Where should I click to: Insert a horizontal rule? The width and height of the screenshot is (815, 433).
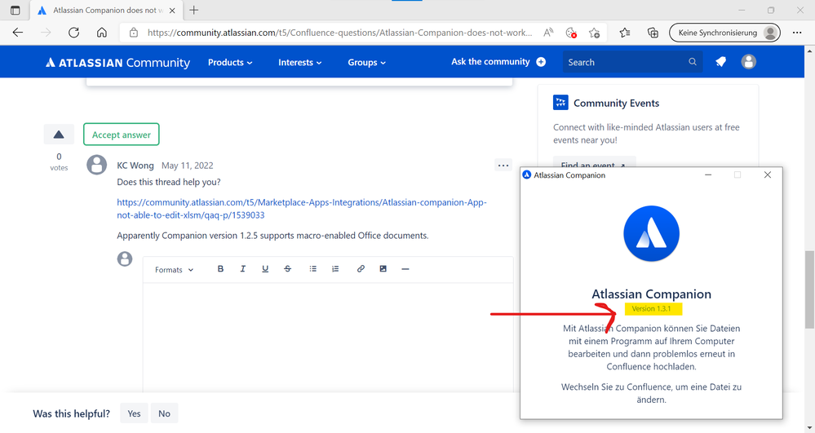point(405,269)
